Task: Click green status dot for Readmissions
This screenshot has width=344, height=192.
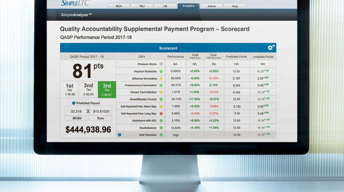Action: click(161, 128)
